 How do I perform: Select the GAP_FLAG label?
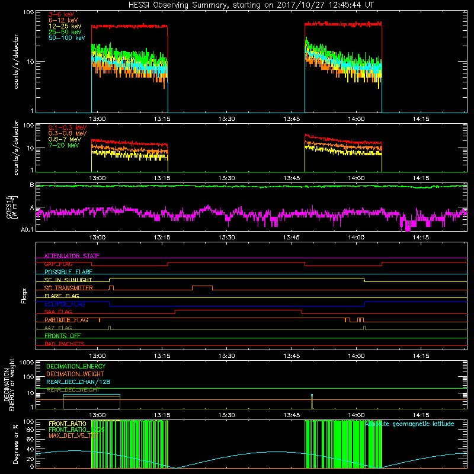click(x=58, y=264)
